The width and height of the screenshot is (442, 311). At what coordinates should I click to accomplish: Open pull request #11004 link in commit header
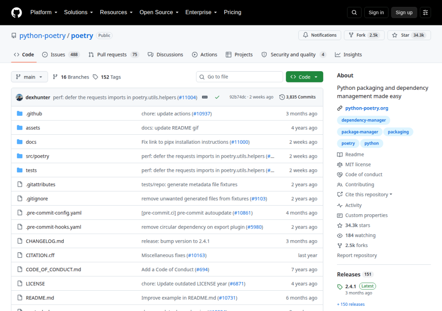[187, 97]
